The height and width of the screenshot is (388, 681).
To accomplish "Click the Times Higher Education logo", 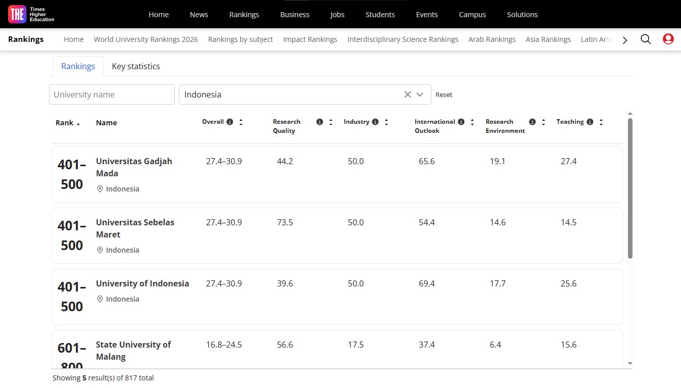I will coord(31,14).
